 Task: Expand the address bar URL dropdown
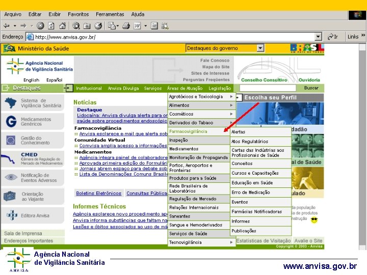click(318, 37)
